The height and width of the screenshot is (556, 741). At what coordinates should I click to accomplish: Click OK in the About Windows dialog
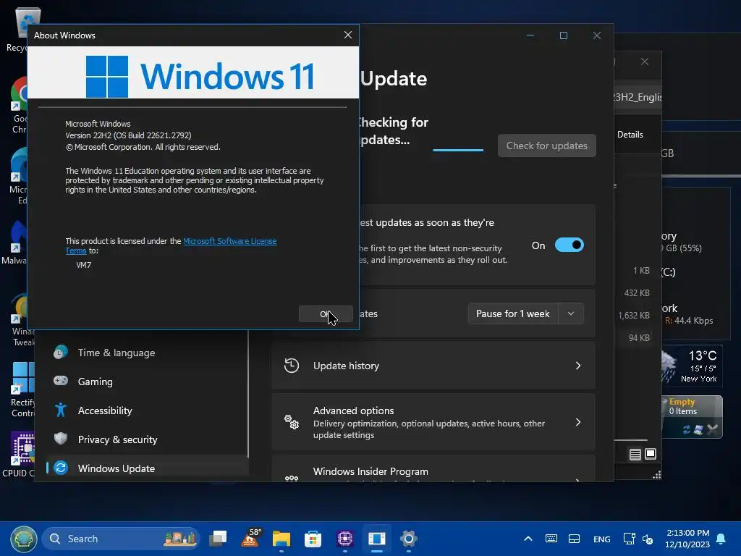click(326, 314)
